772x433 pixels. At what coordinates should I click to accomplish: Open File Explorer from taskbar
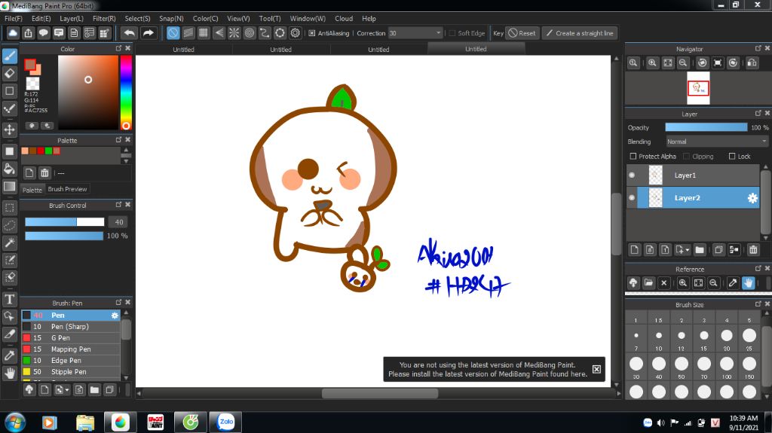pos(85,422)
